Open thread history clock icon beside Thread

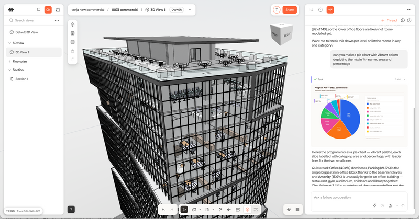pos(409,20)
